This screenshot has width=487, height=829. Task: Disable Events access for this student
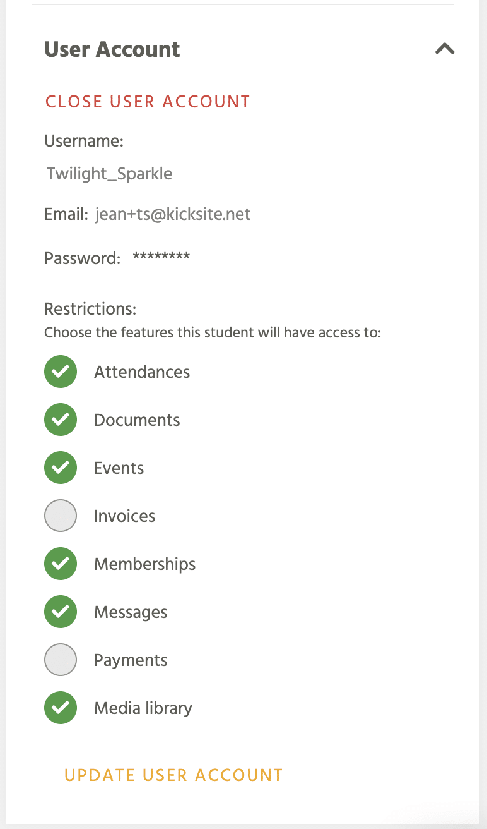click(x=61, y=468)
